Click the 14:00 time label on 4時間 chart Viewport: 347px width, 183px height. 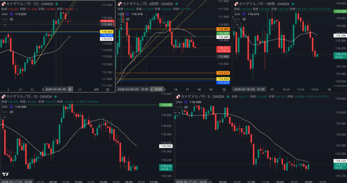(x=158, y=89)
